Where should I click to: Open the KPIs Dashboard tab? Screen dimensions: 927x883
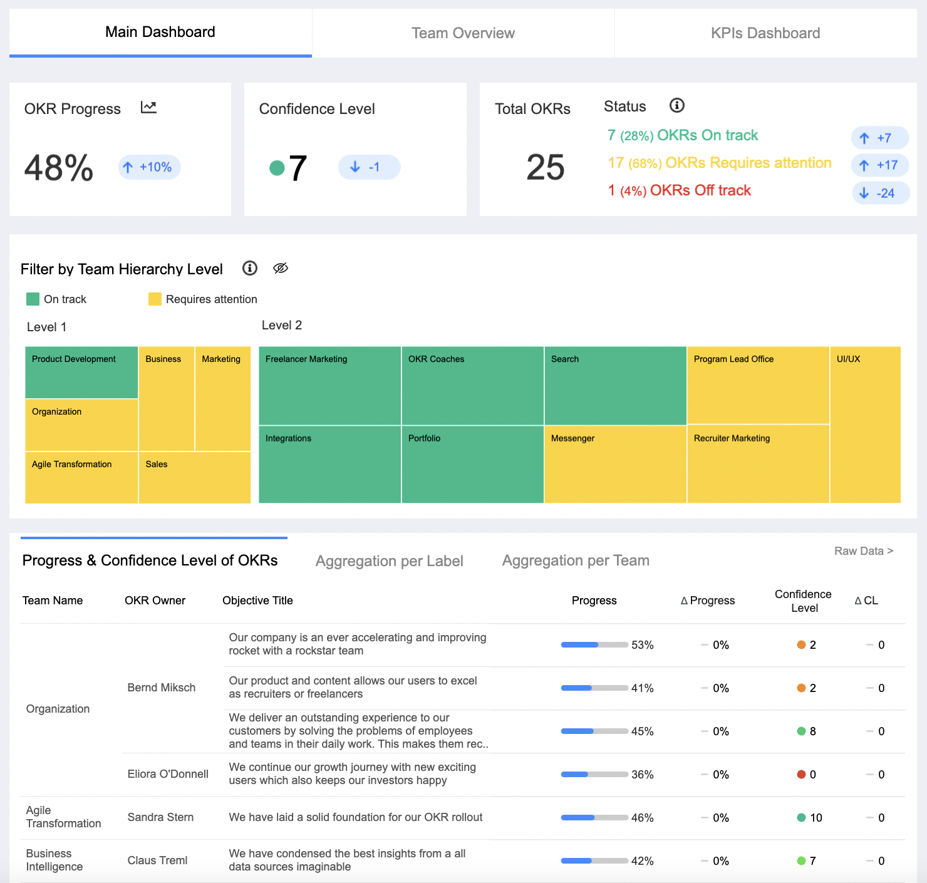(765, 33)
